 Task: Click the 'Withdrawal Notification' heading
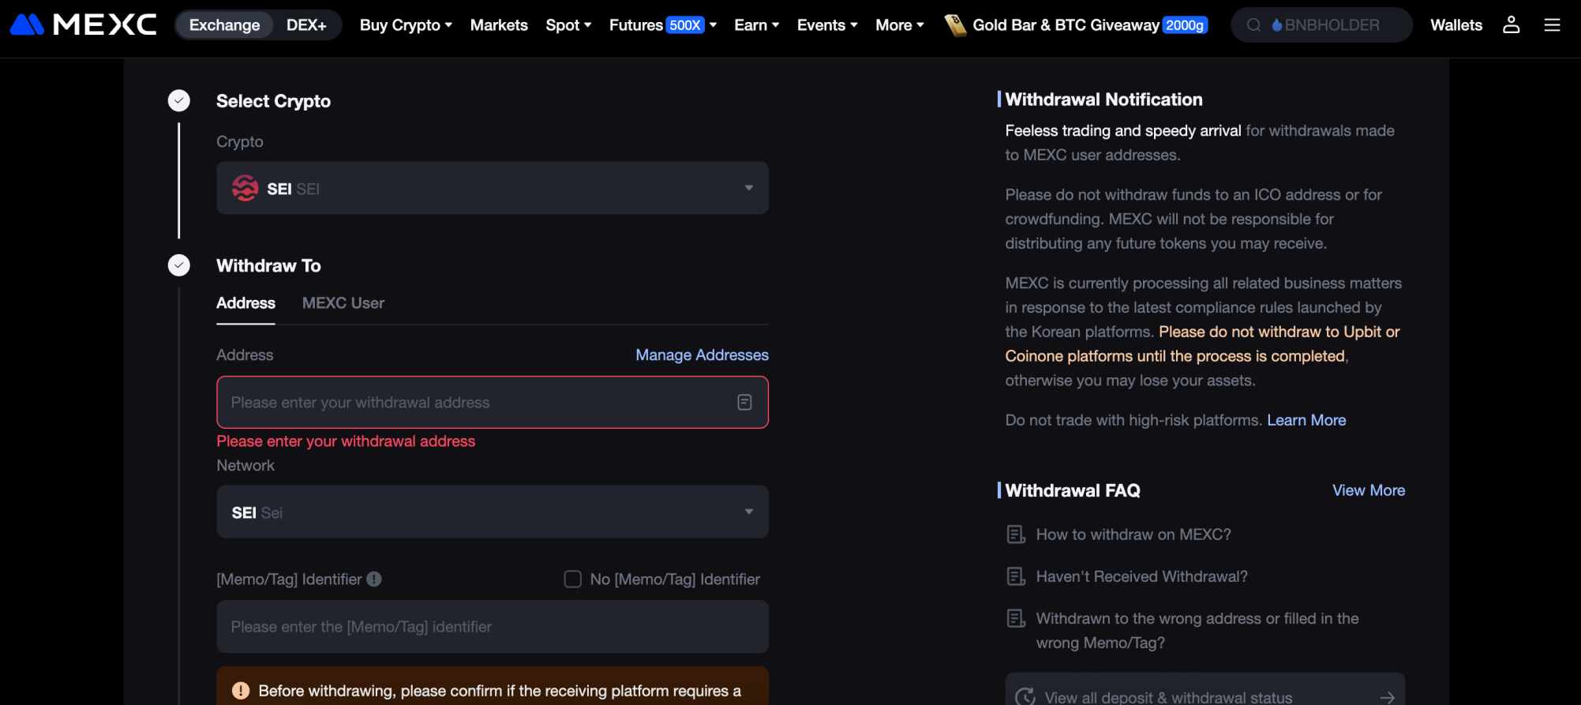pos(1103,99)
